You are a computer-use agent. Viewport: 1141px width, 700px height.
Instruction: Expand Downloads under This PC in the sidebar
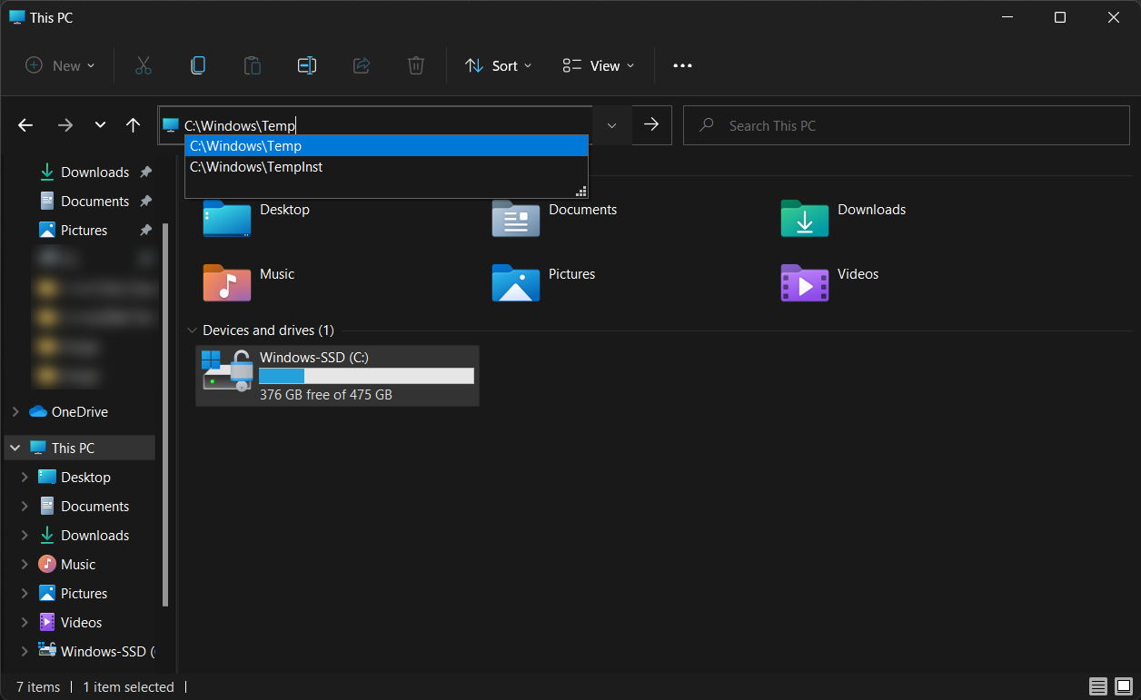tap(25, 535)
